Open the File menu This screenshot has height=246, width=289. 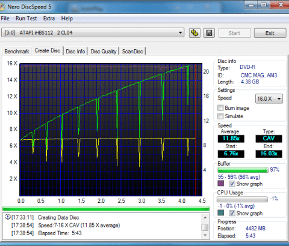(5, 19)
